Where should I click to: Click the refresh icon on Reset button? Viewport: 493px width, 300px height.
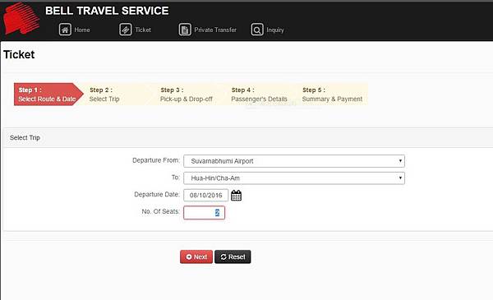pos(223,257)
